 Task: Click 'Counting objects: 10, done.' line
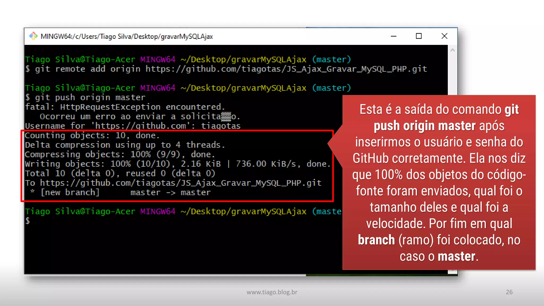92,135
